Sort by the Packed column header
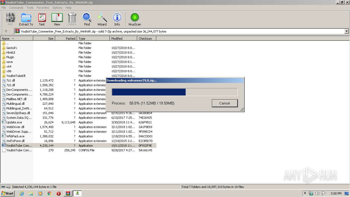The height and width of the screenshot is (197, 350). pos(66,39)
